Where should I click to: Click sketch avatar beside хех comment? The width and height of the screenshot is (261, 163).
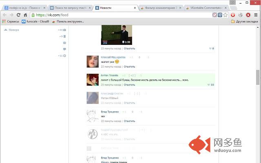click(x=93, y=116)
